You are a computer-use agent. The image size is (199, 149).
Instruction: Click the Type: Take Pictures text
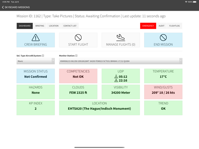coord(58,16)
